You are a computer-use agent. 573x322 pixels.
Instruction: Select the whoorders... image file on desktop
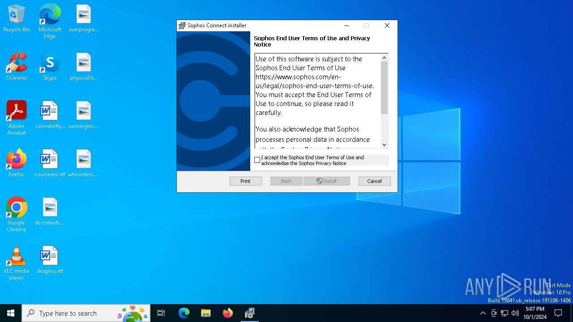(83, 163)
